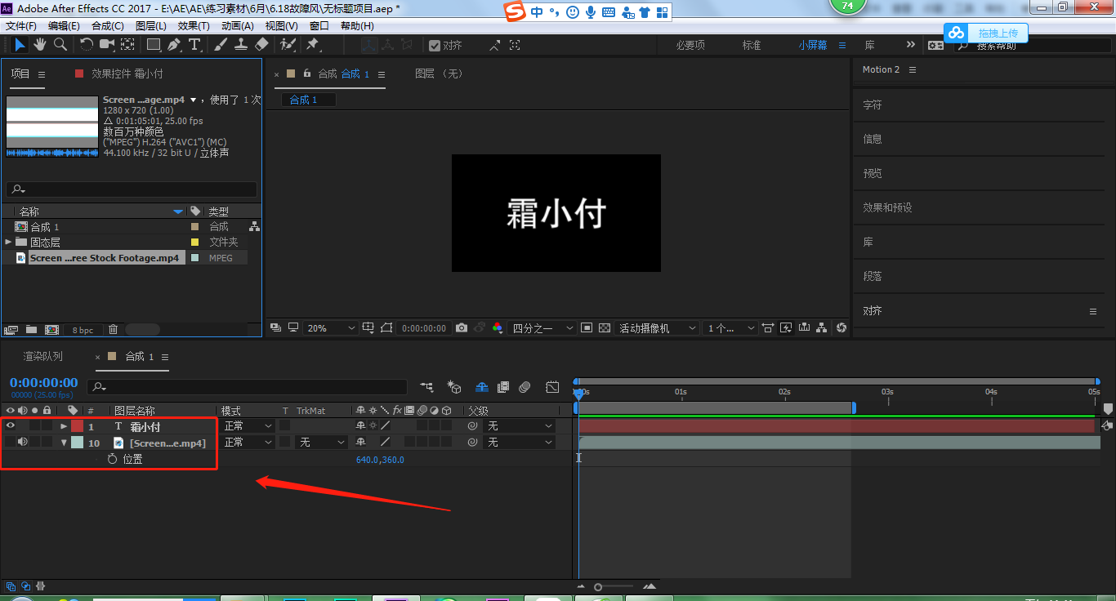
Task: Click red label color of 霜小付 layer
Action: point(77,425)
